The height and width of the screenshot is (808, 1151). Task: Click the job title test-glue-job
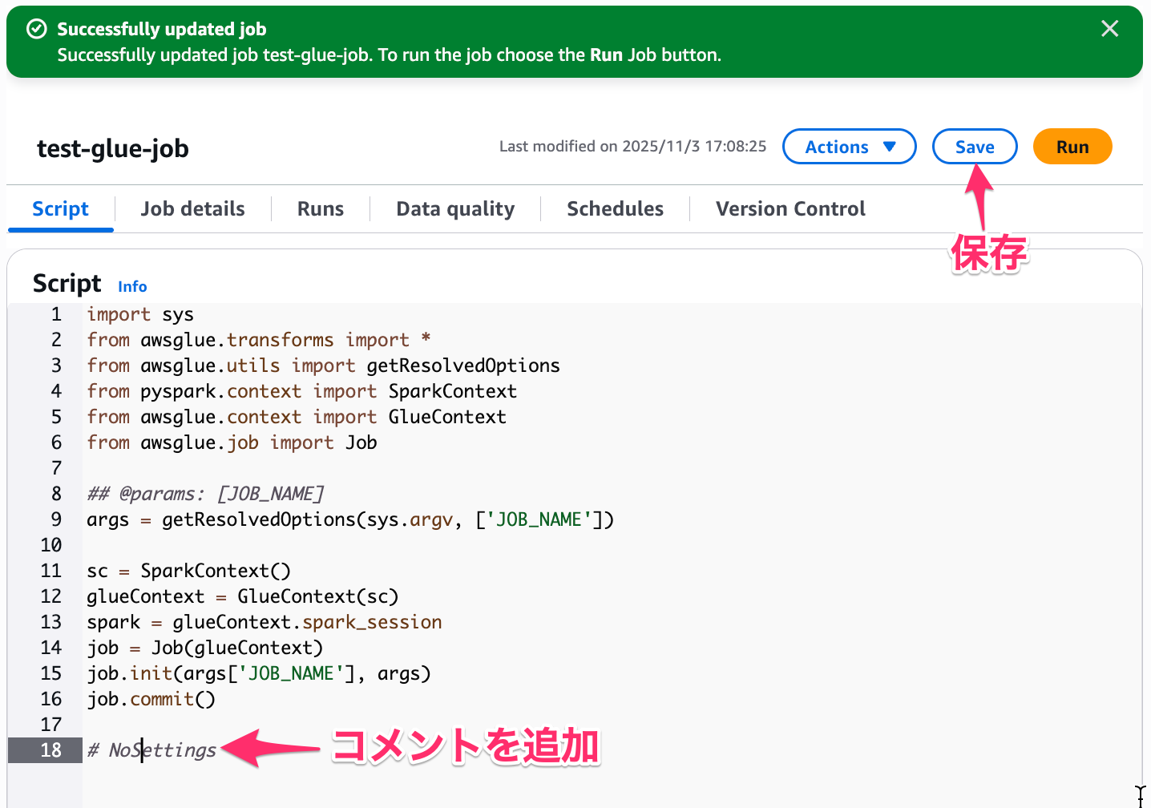point(112,148)
